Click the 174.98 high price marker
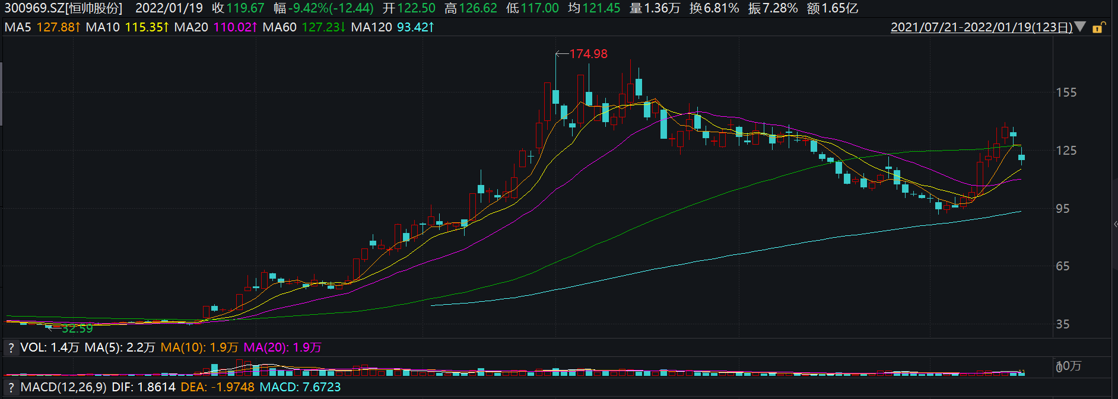This screenshot has height=399, width=1118. click(x=588, y=54)
